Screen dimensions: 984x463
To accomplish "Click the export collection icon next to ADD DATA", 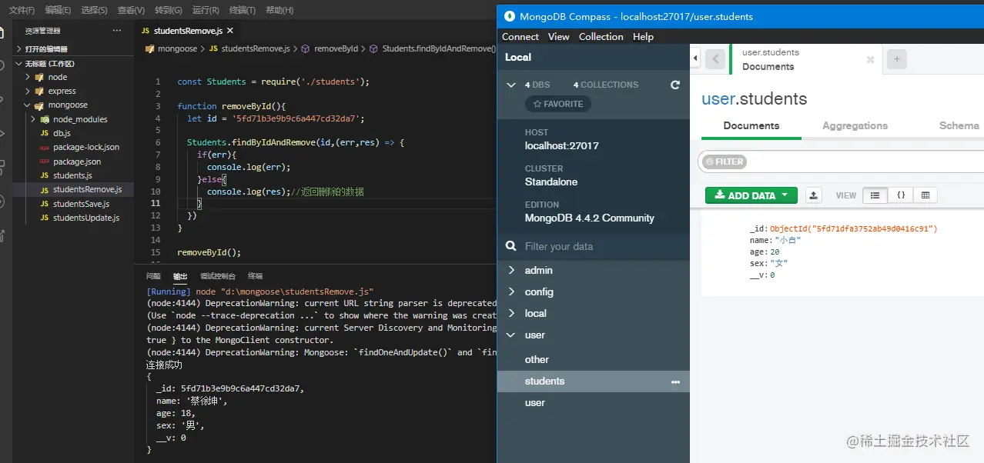I will point(814,195).
